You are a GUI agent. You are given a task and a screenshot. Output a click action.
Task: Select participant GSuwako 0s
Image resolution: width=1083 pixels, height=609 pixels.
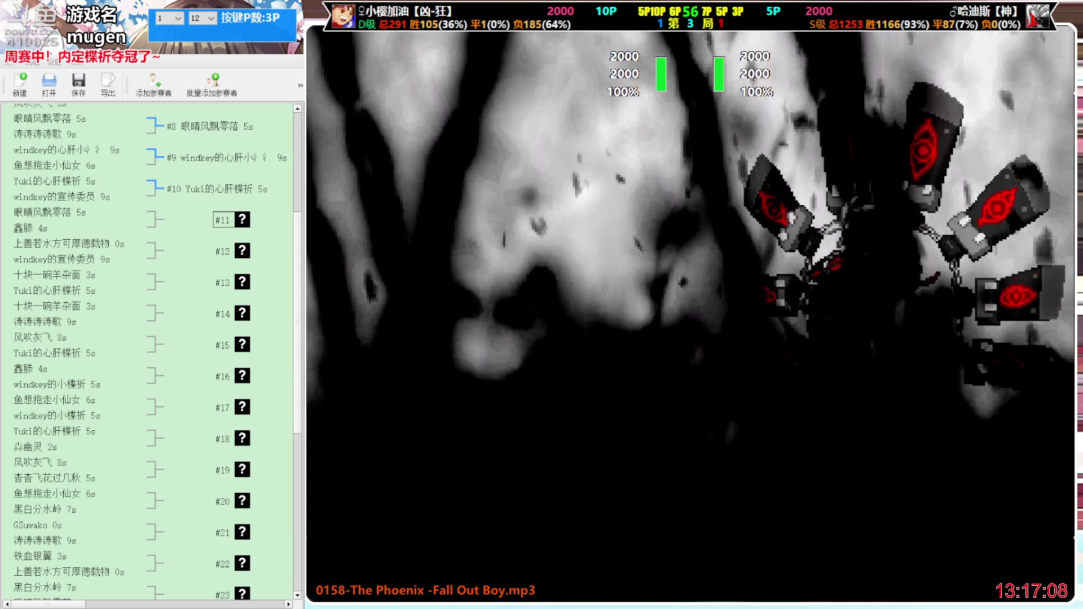point(38,525)
